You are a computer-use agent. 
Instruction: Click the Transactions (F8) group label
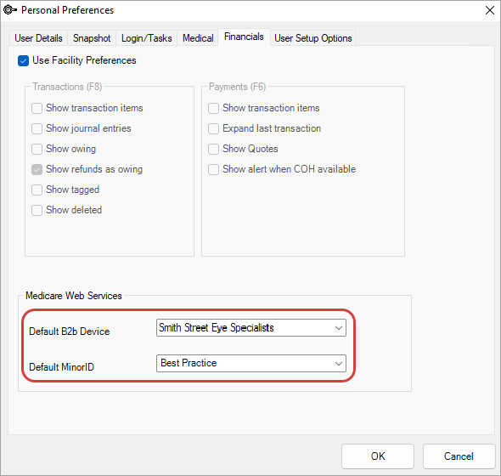click(67, 87)
